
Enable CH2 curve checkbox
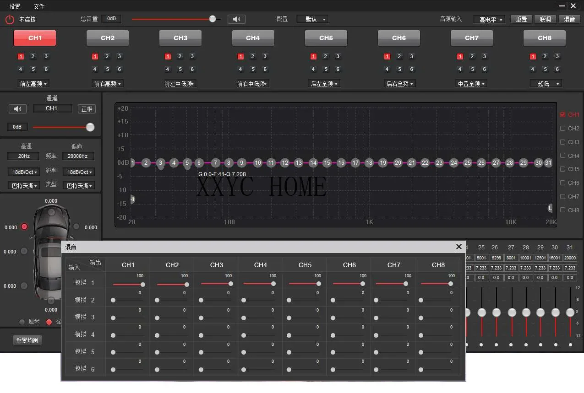coord(562,129)
